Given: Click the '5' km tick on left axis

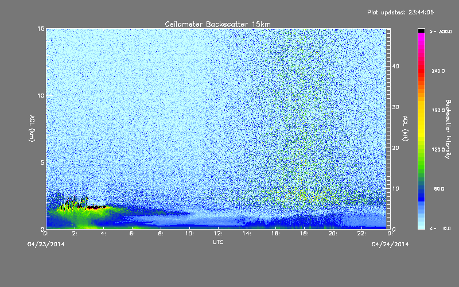Looking at the screenshot, I should tap(42, 162).
